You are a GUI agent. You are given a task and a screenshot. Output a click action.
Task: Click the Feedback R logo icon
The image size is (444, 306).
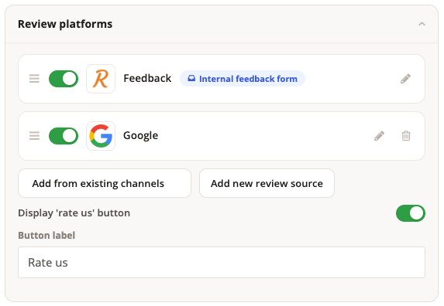[x=101, y=79]
